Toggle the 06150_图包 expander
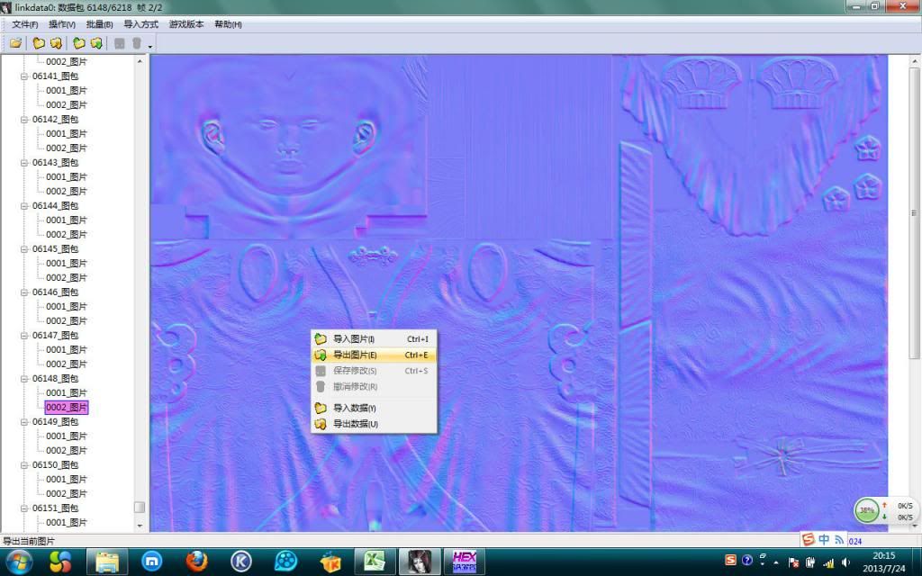This screenshot has width=922, height=576. (x=25, y=465)
